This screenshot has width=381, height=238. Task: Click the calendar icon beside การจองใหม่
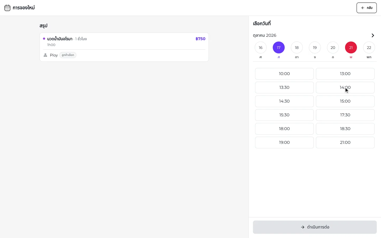tap(7, 8)
